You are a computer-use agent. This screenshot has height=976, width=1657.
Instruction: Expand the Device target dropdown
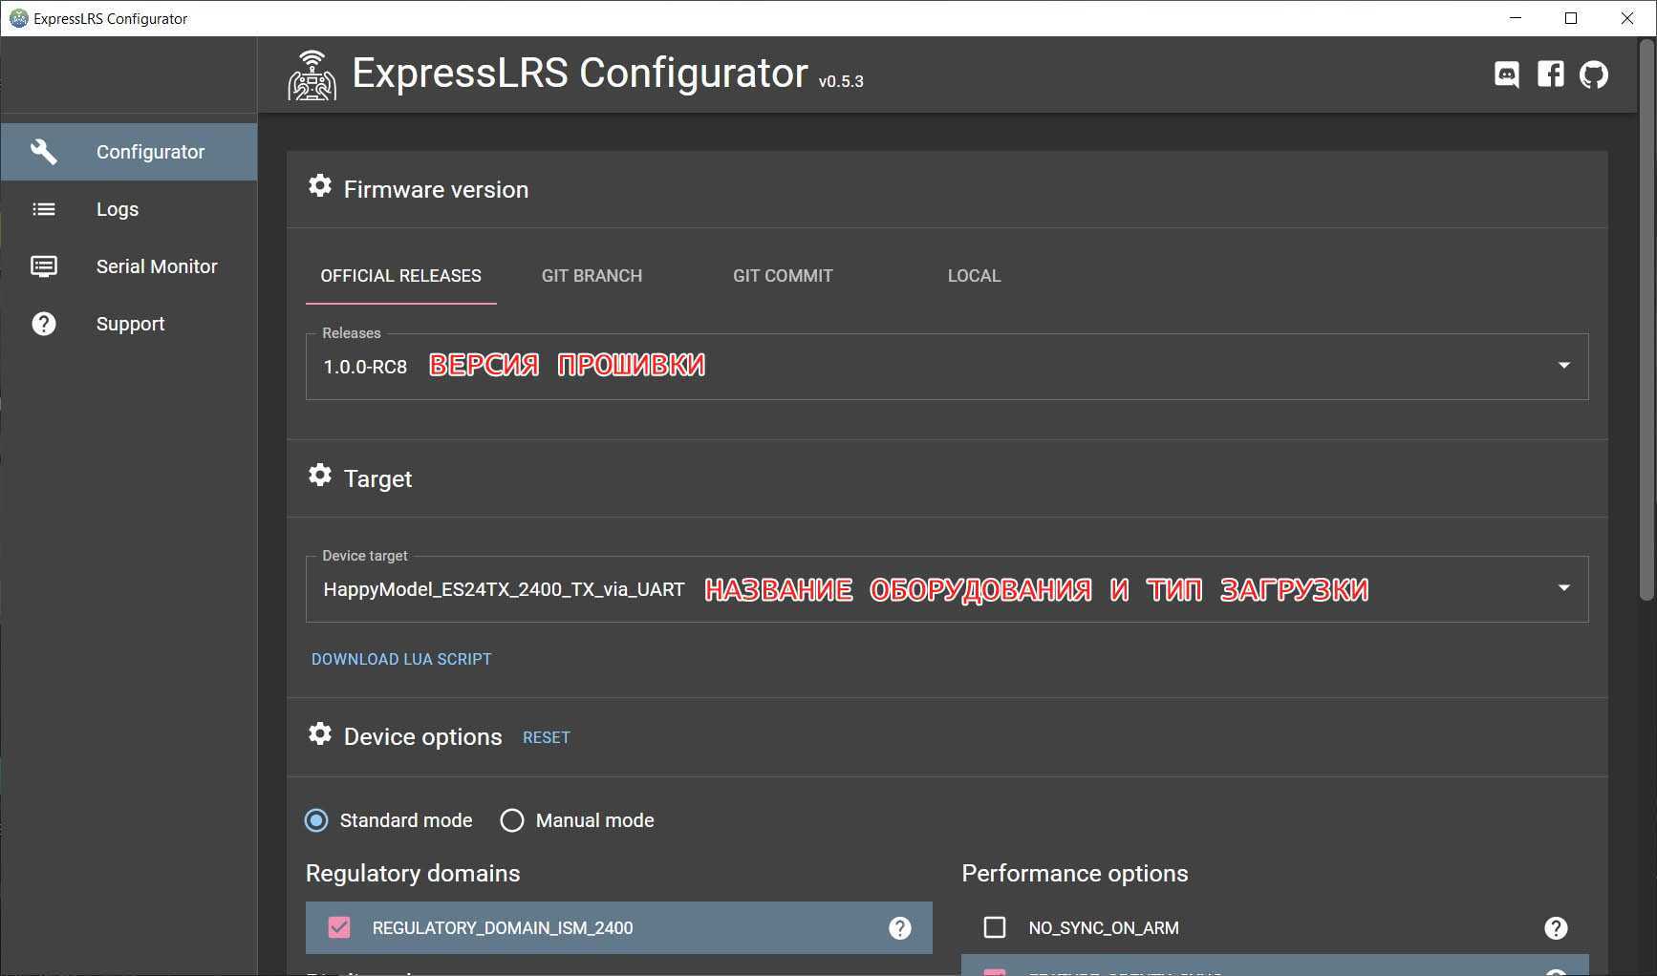[1563, 588]
